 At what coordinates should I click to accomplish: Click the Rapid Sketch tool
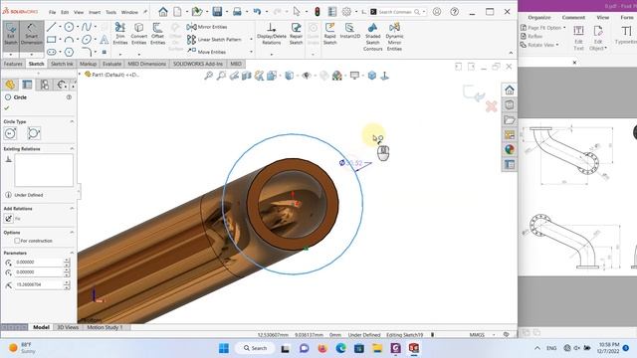(x=329, y=34)
